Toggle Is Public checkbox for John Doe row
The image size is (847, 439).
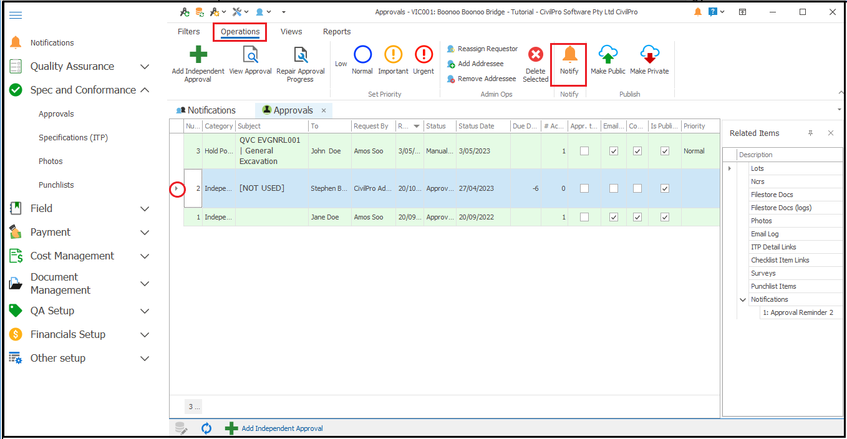[x=665, y=151]
